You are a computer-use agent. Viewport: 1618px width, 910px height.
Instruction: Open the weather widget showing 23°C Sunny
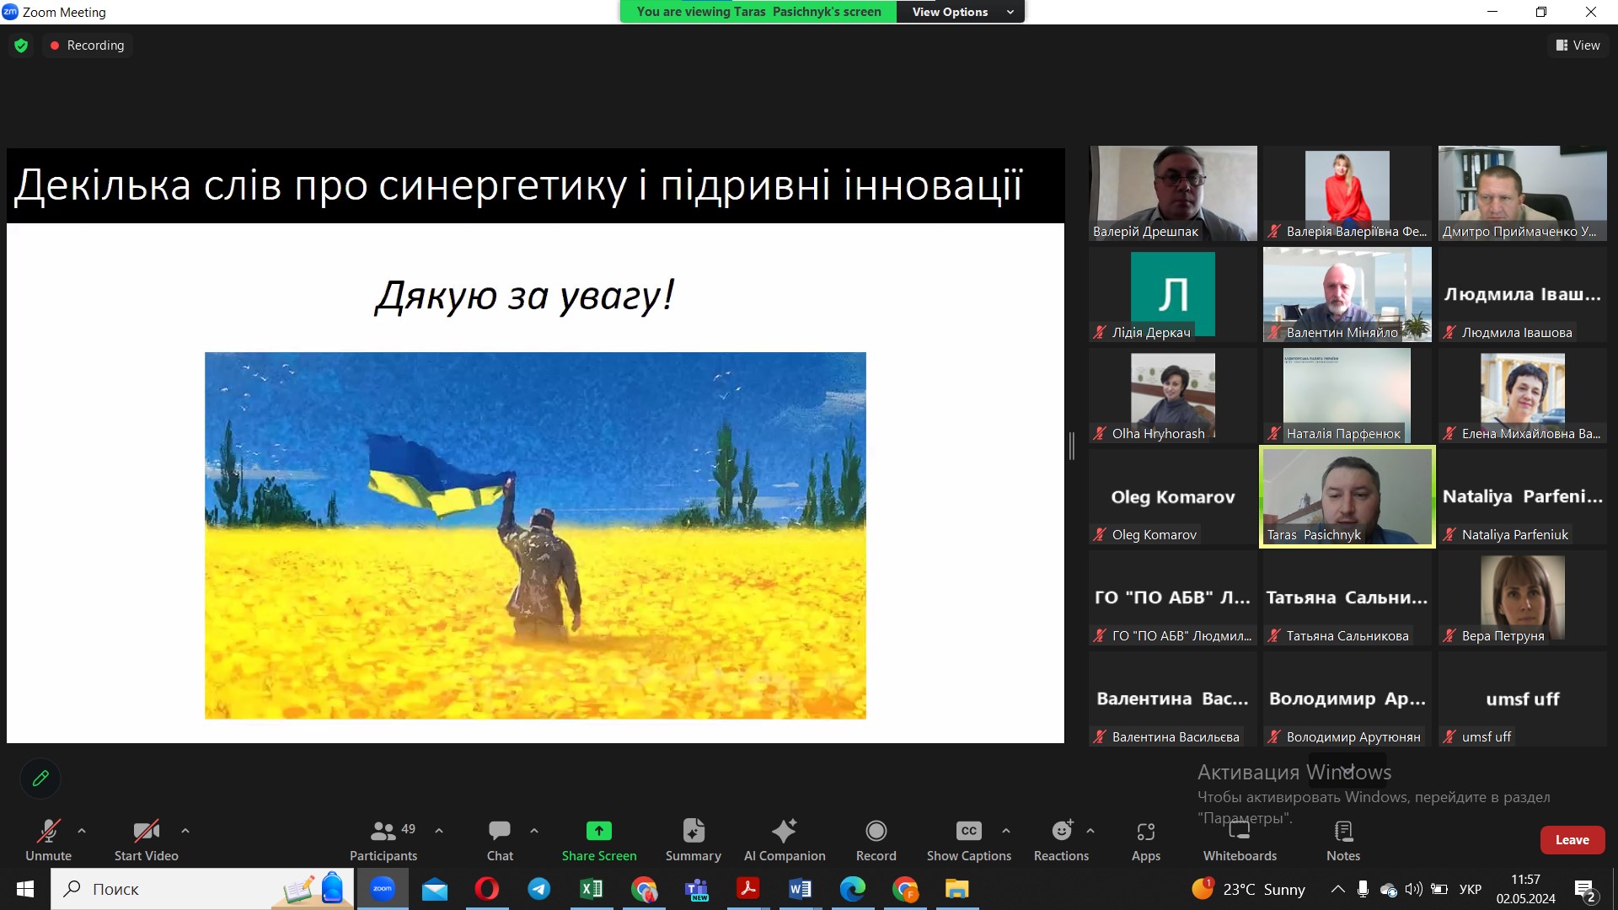[x=1248, y=889]
